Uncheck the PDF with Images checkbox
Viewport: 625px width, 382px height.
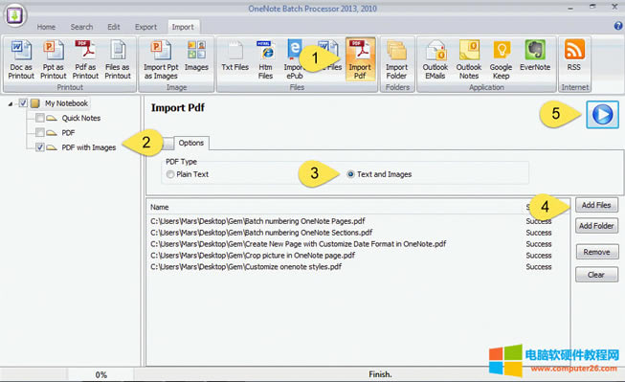pos(40,147)
